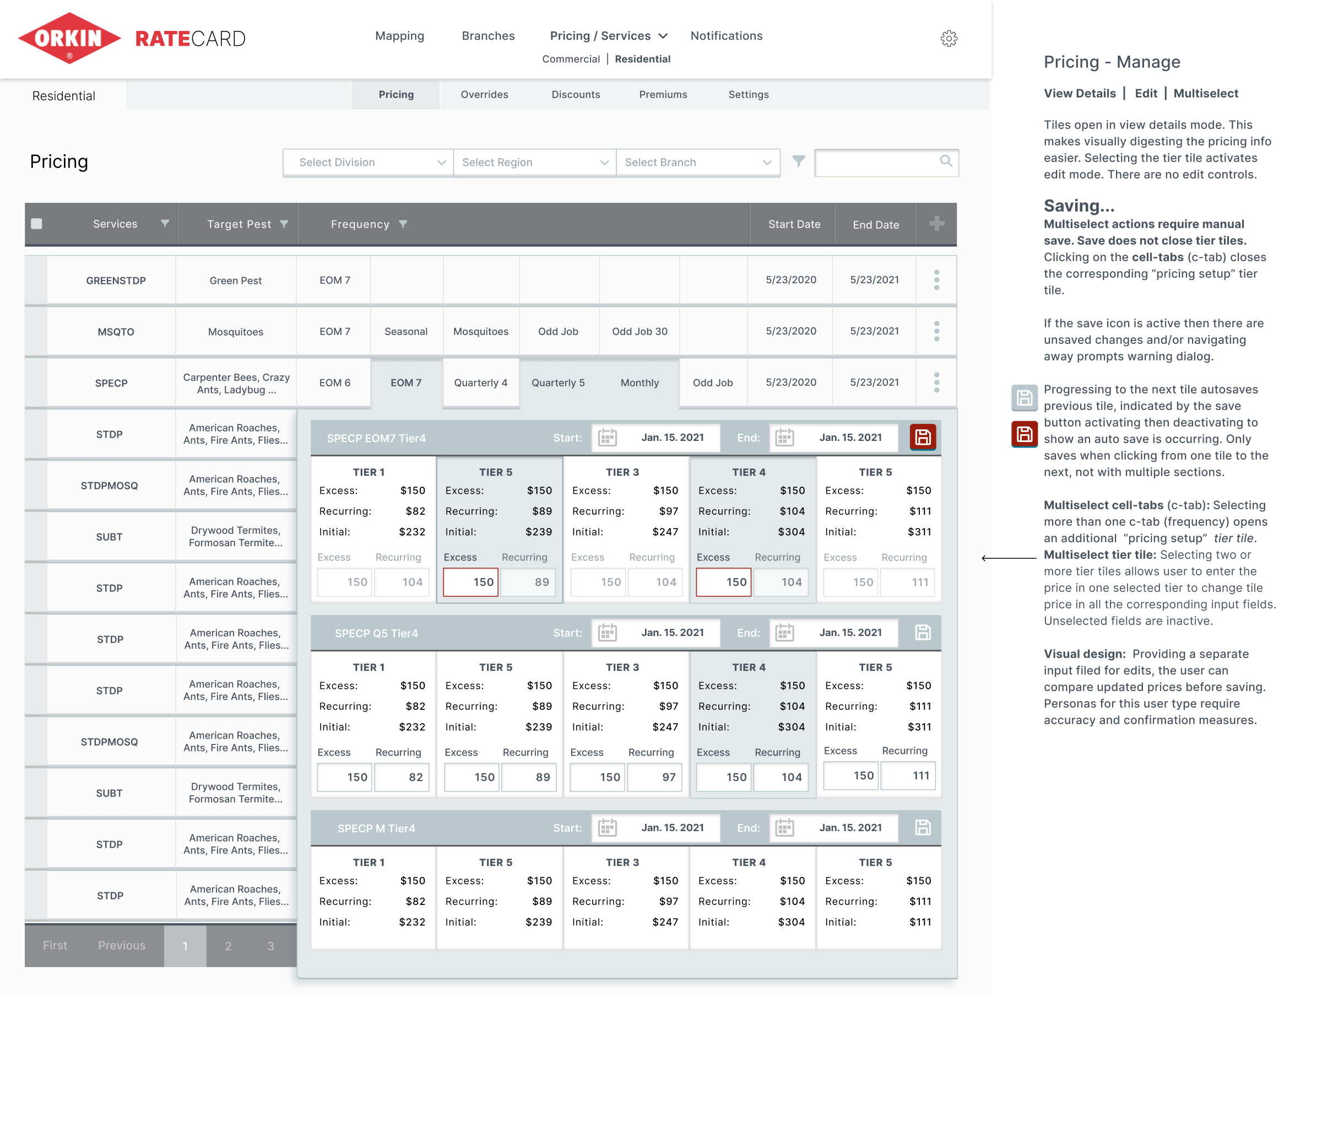Switch to the Discounts tab
Screen dimensions: 1322x1126
pos(576,94)
